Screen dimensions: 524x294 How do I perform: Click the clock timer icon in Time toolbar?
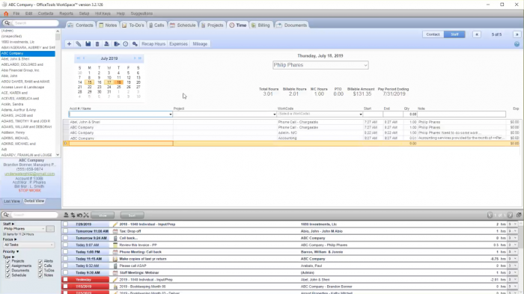tap(125, 44)
